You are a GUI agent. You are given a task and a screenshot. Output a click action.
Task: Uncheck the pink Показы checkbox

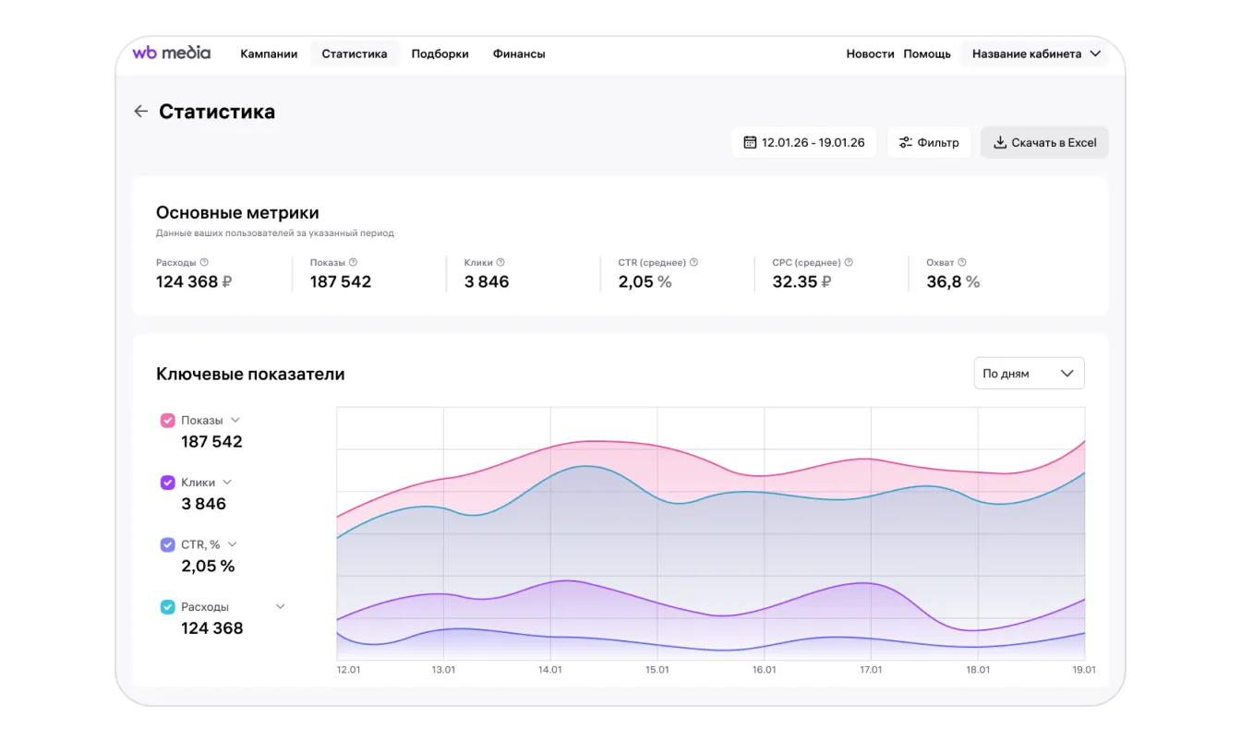[167, 421]
